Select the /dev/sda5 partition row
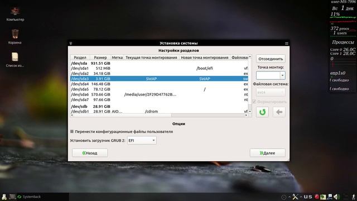357x201 pixels. [x=160, y=89]
